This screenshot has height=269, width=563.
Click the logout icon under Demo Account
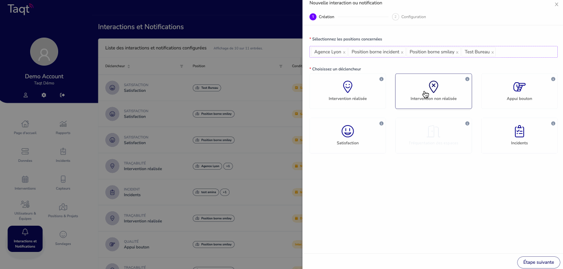click(63, 95)
